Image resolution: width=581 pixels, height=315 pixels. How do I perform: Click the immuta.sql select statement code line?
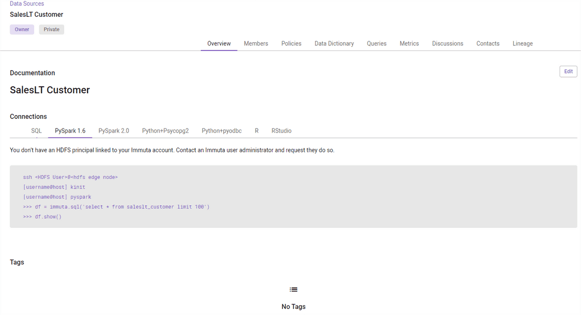pyautogui.click(x=116, y=207)
